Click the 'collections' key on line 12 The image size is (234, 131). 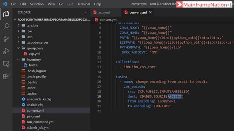127,62
